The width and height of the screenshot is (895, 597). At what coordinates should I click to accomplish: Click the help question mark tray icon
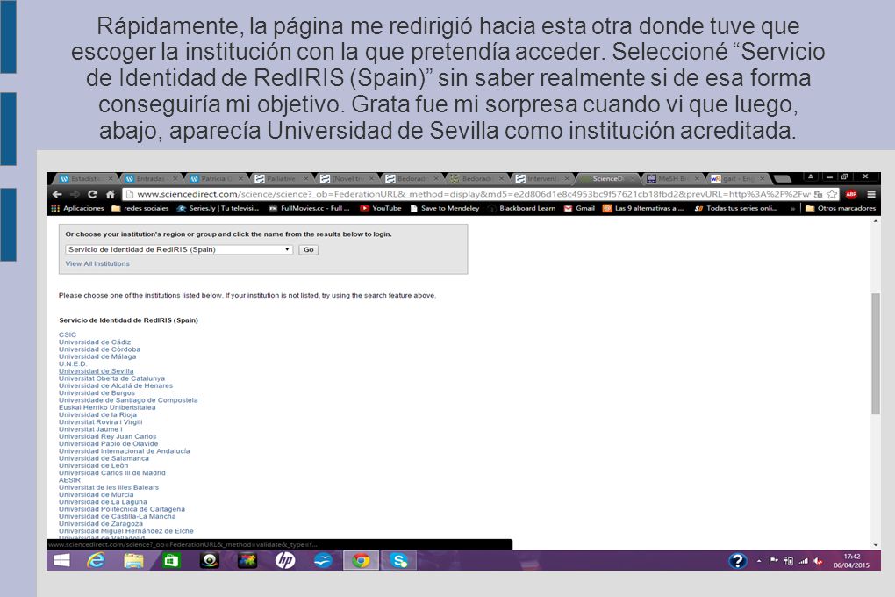(737, 561)
